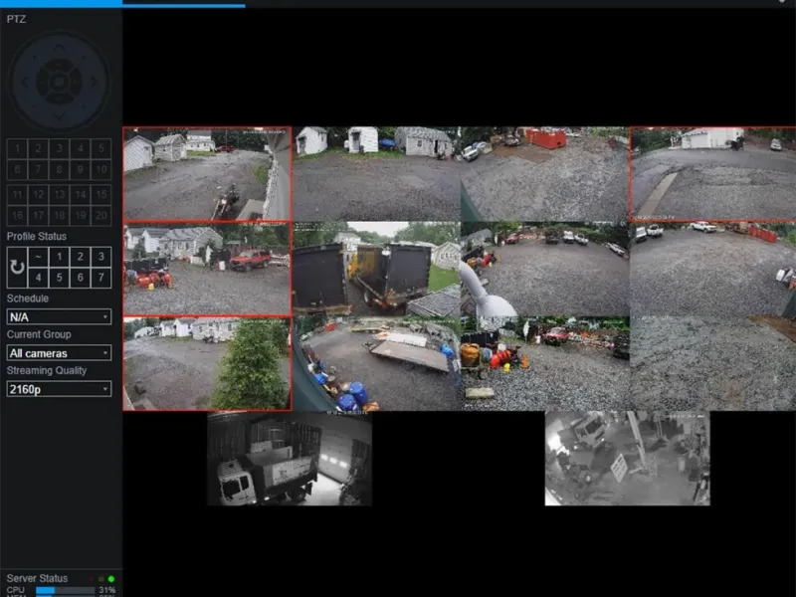This screenshot has height=597, width=796.
Task: Go to PTZ preset 2
Action: [x=38, y=148]
